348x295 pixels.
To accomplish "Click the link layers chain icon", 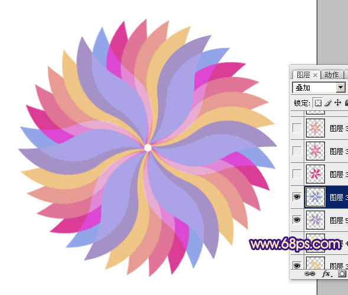I will pos(310,274).
